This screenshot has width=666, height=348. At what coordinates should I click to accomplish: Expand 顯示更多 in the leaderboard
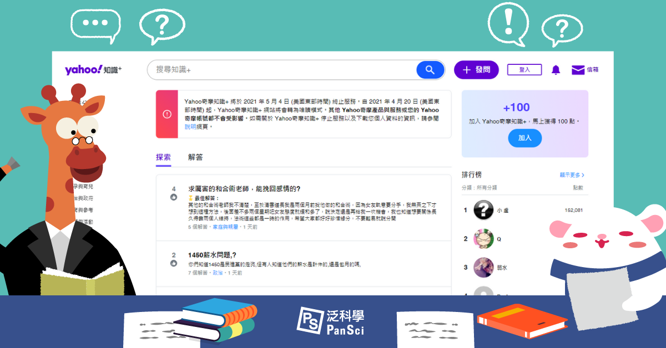click(572, 175)
